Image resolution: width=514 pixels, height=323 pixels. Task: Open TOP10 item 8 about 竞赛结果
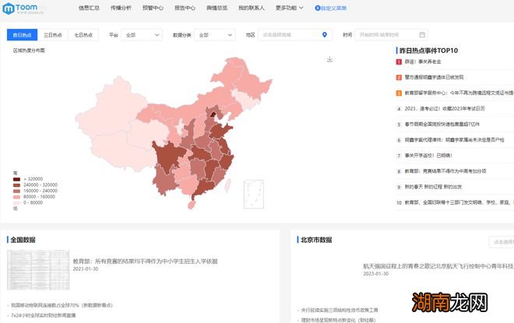tap(445, 171)
